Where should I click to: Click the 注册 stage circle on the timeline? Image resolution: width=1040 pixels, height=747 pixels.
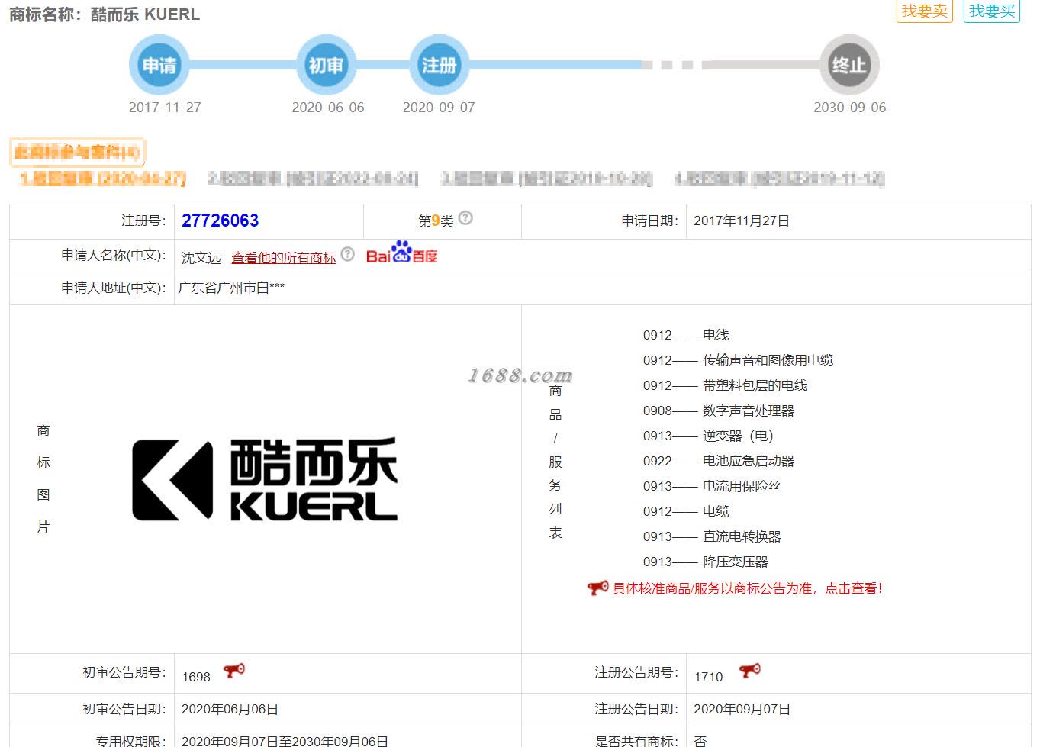tap(439, 65)
